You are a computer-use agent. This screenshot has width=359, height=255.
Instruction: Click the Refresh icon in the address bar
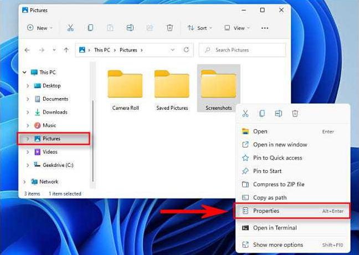click(x=186, y=50)
